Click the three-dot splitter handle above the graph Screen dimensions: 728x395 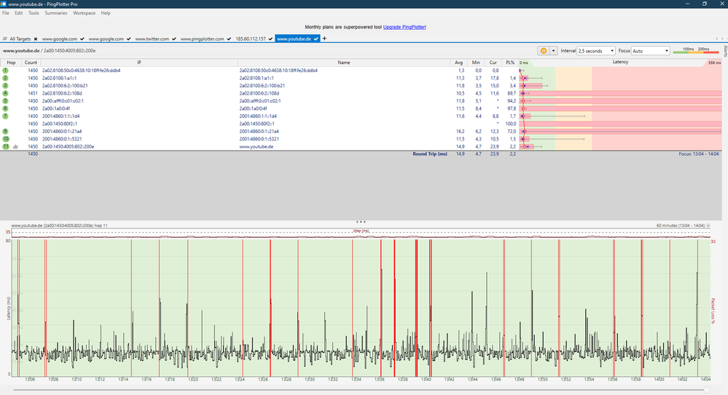pos(361,222)
